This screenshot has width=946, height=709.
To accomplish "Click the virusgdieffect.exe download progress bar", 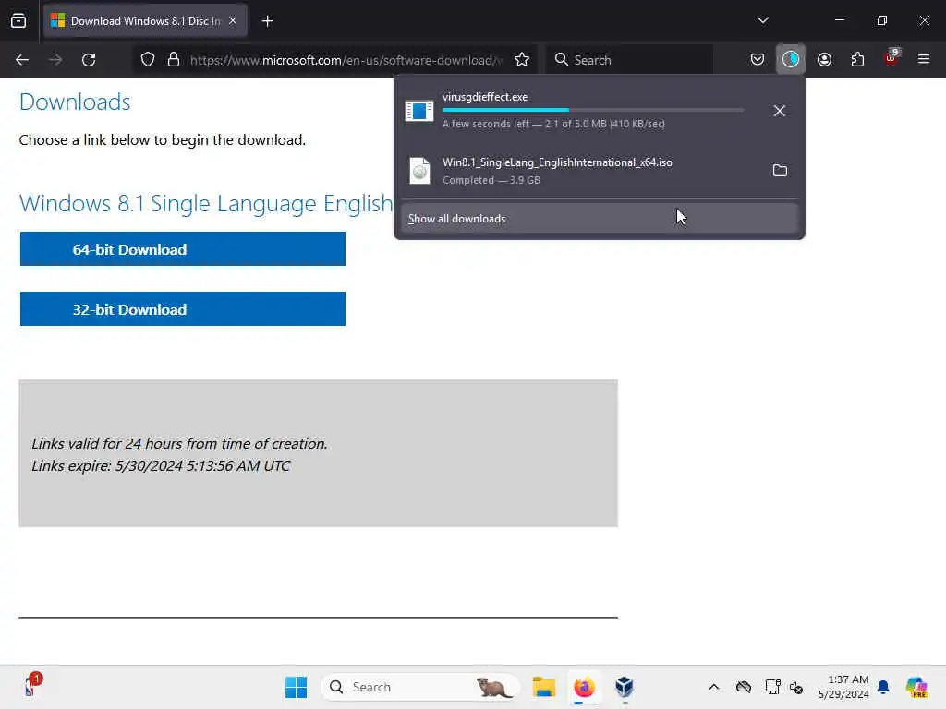I will [592, 111].
